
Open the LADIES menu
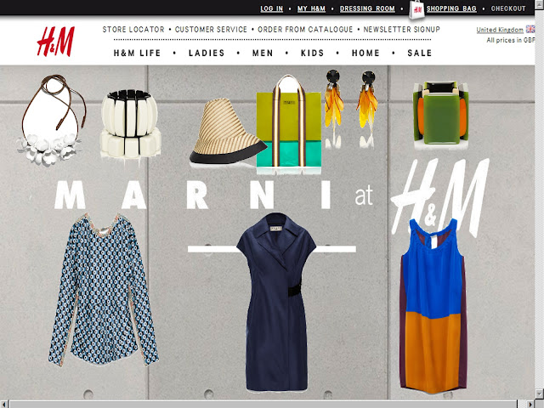[x=207, y=53]
